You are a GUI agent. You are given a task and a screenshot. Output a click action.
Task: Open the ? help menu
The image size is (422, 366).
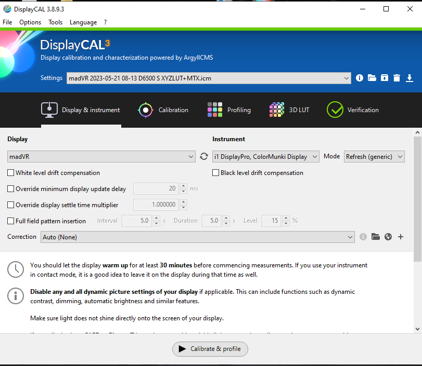tap(106, 22)
